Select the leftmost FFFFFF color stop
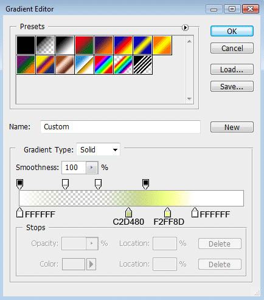 coord(19,213)
